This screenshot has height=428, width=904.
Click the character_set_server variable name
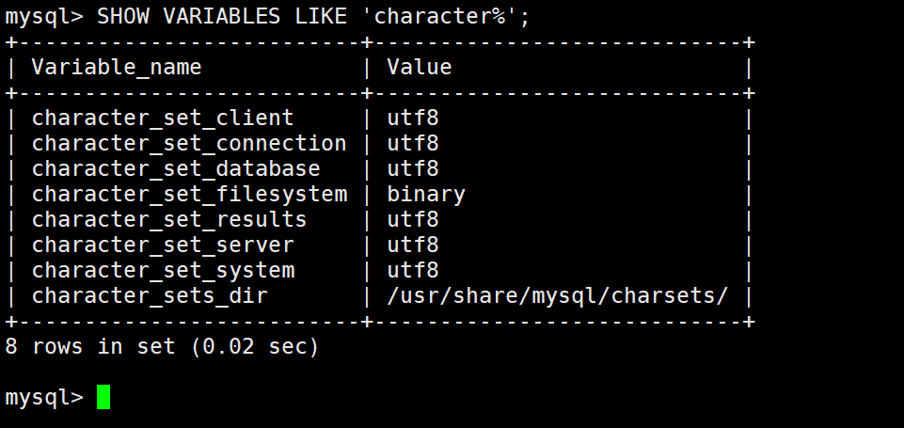[163, 245]
